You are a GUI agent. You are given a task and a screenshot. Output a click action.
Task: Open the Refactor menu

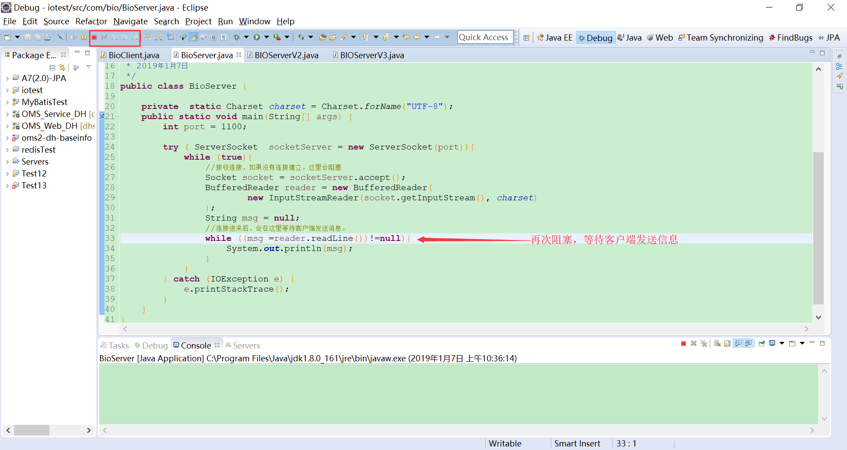coord(91,21)
